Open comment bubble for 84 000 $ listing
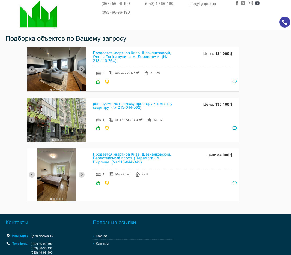 pos(235,183)
